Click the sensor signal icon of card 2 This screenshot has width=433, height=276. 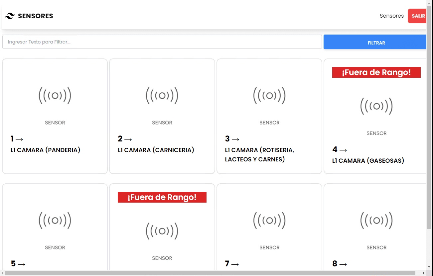(x=162, y=96)
